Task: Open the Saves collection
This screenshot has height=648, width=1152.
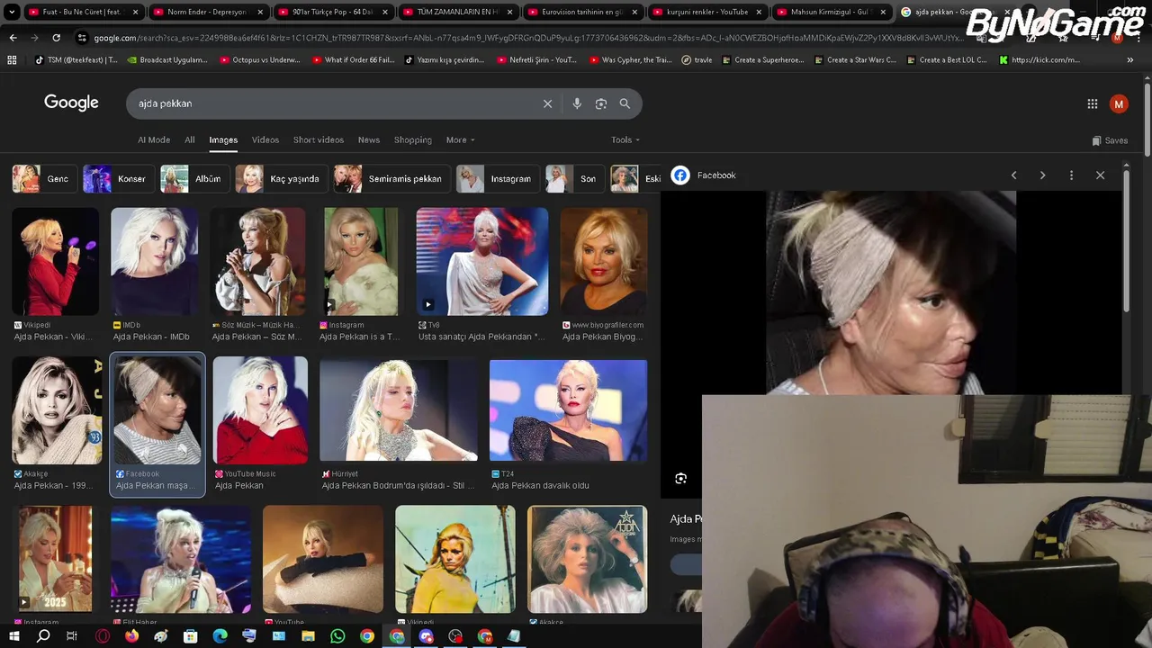Action: [1110, 140]
